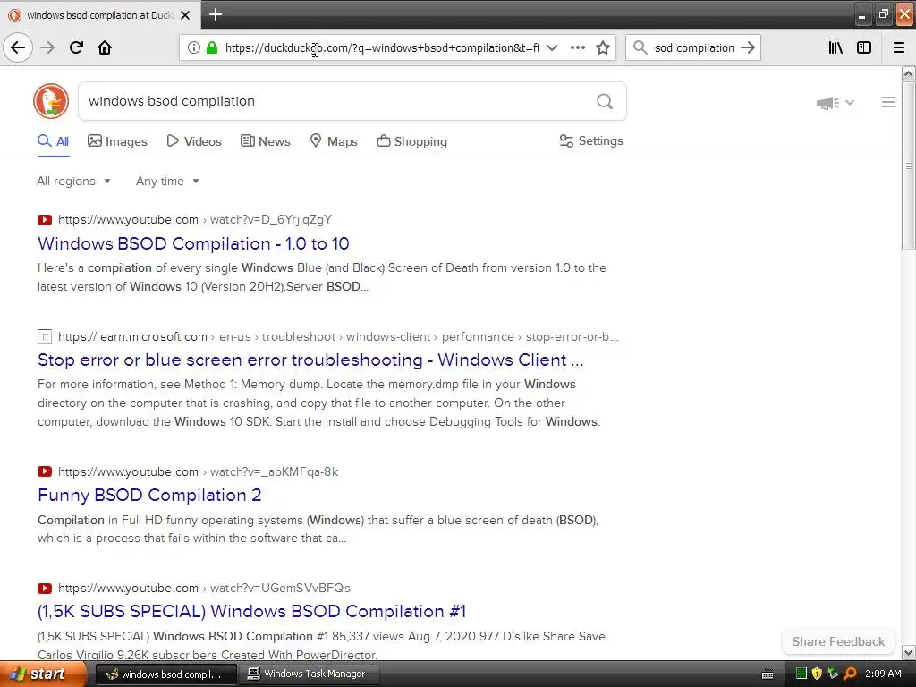Open Funny BSOD Compilation 2 result

coord(149,495)
